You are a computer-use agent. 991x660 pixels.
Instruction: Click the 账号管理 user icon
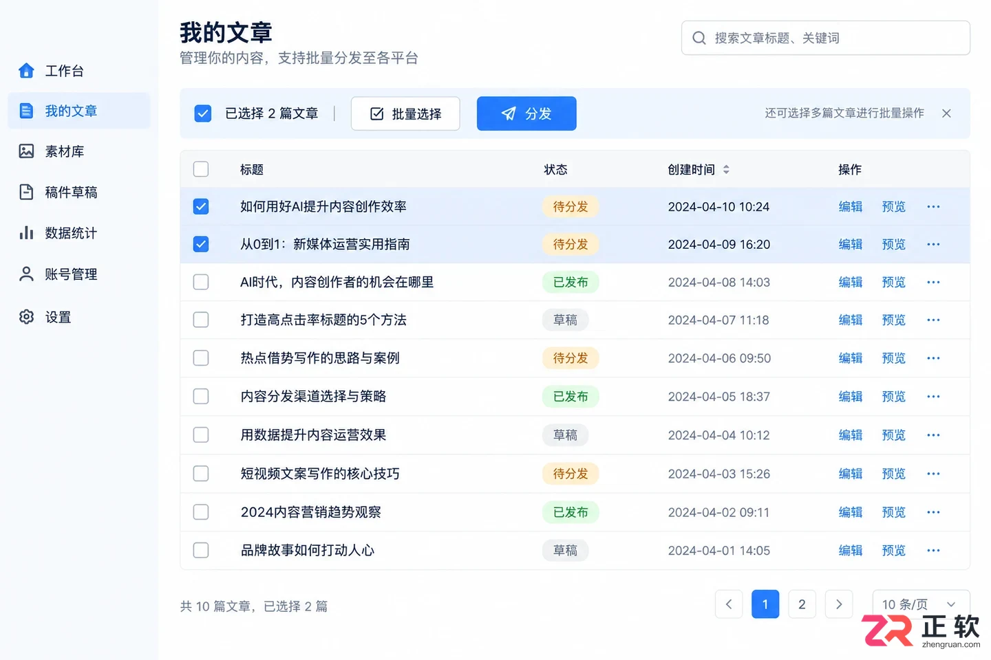point(26,274)
